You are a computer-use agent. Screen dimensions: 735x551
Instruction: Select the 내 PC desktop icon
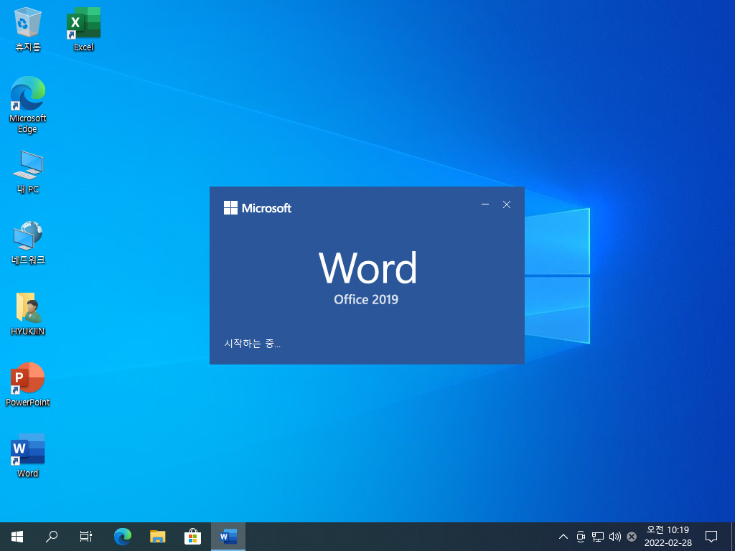click(x=28, y=172)
